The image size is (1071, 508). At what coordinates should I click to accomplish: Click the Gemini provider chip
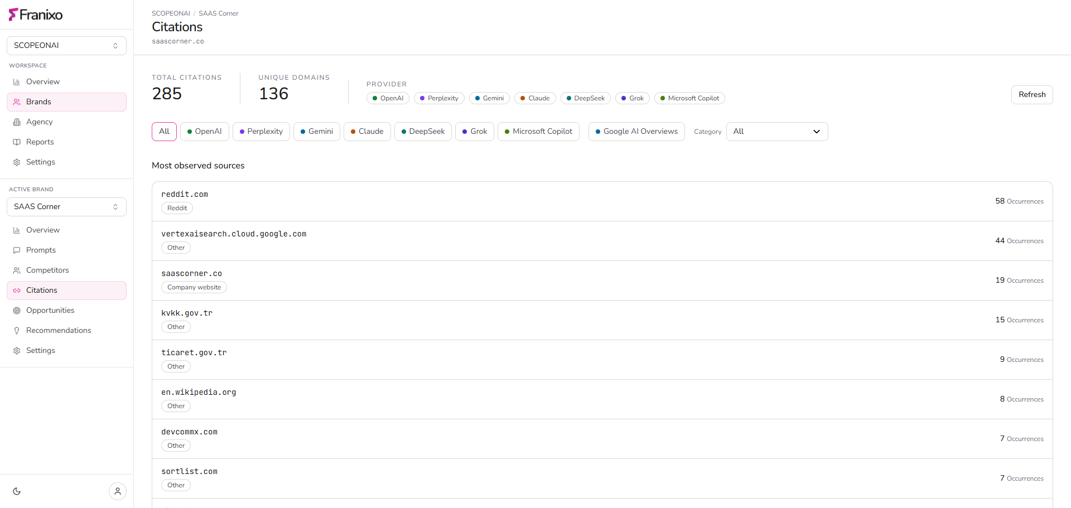[489, 98]
